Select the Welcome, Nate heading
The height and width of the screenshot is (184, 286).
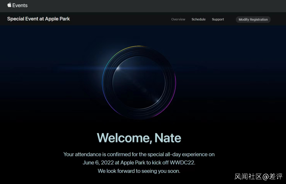(x=139, y=138)
